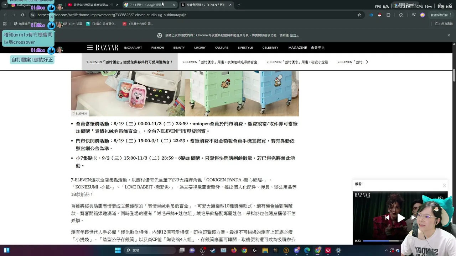This screenshot has height=256, width=456.
Task: Close the 7-11 西村 Google search tab
Action: click(173, 5)
